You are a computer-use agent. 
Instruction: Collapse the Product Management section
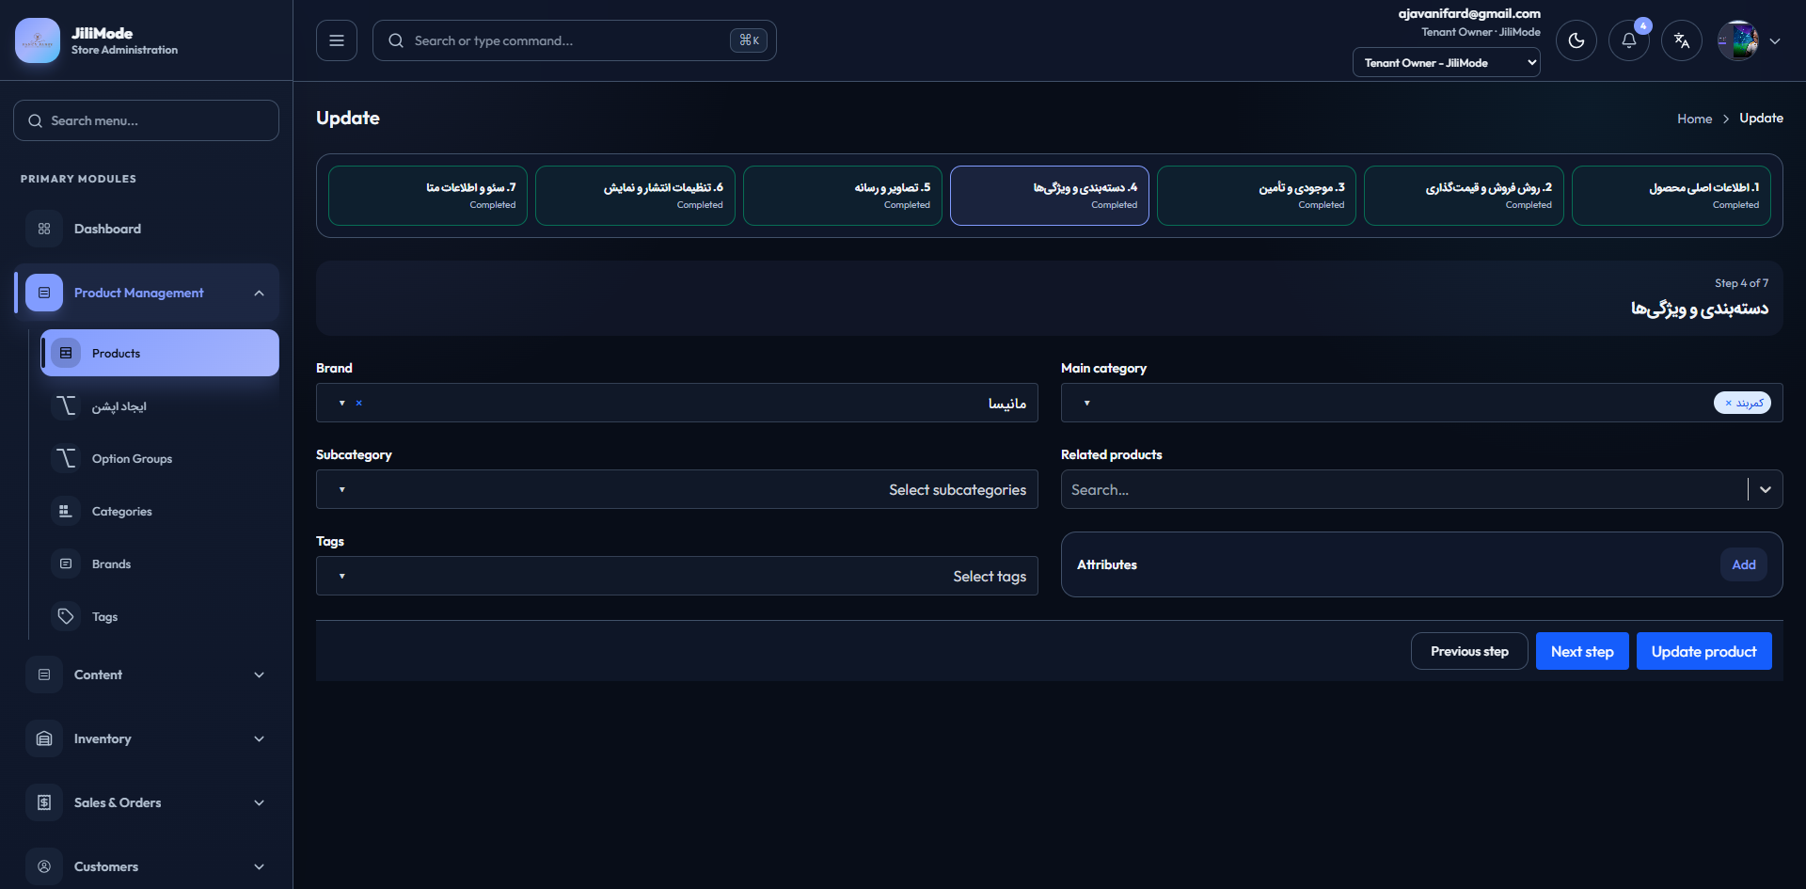coord(259,293)
